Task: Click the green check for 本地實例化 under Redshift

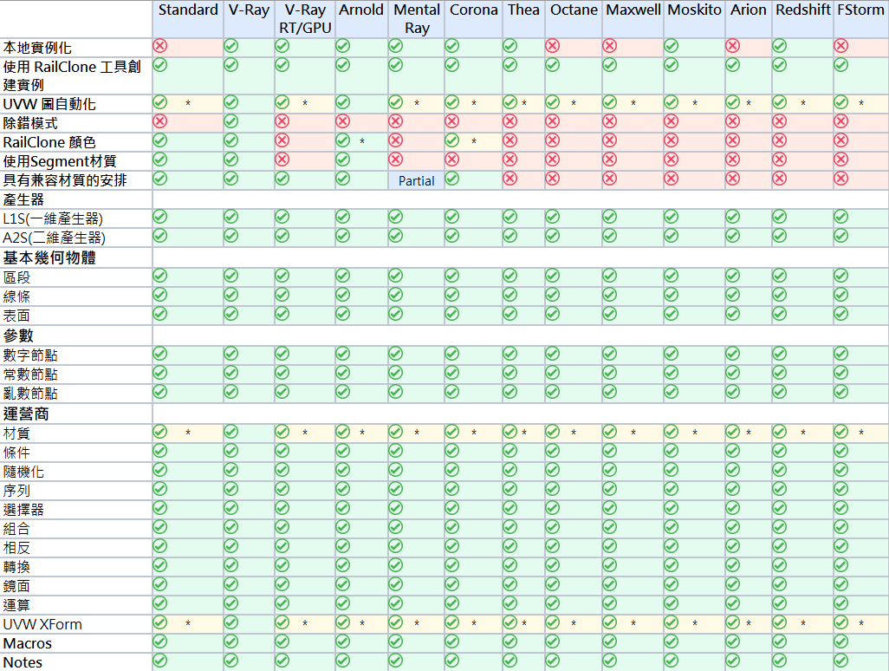Action: click(x=780, y=46)
